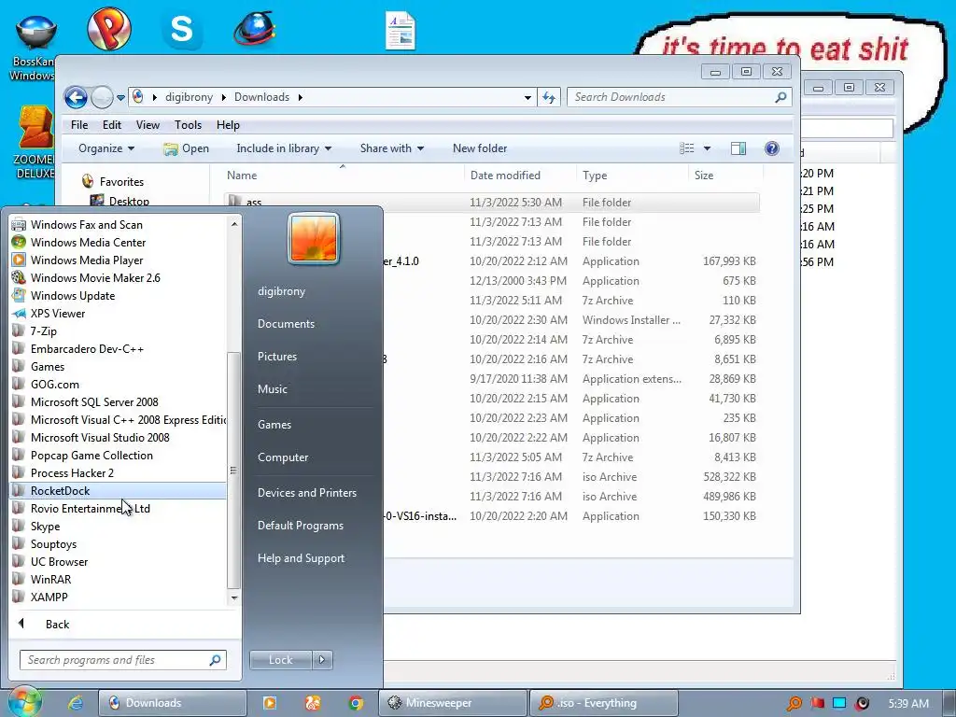Viewport: 956px width, 717px height.
Task: Open the digibrony user folder link
Action: (281, 291)
